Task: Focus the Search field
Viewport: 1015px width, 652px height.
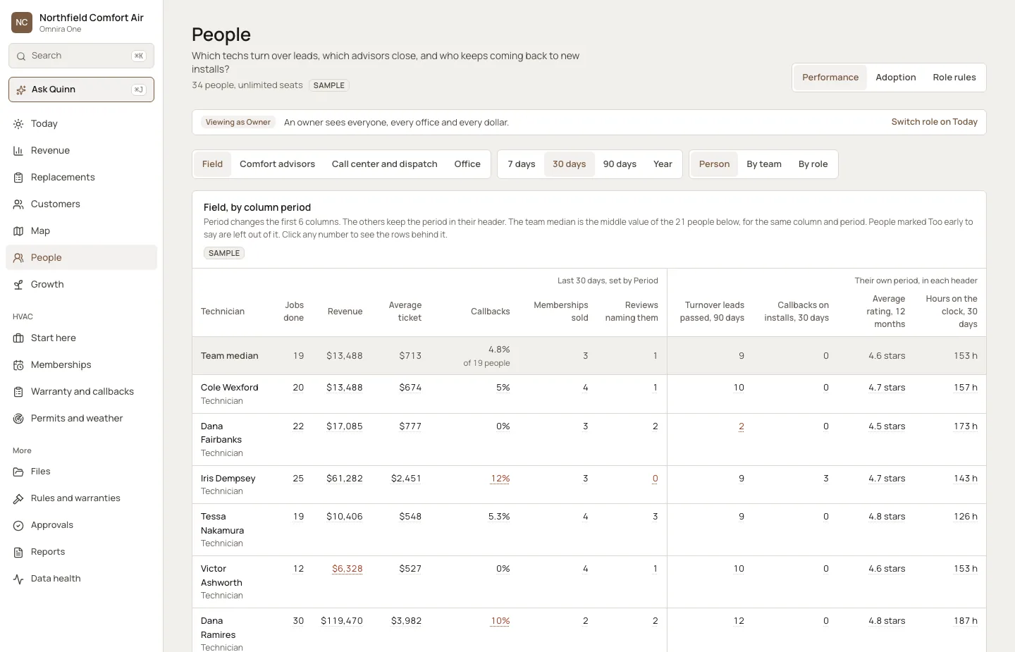Action: click(x=81, y=56)
